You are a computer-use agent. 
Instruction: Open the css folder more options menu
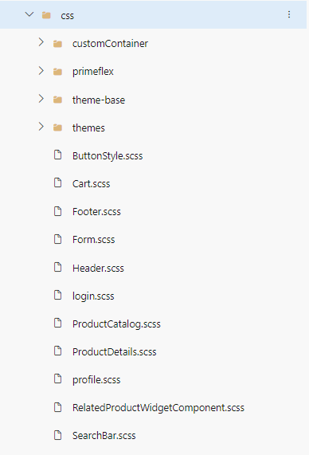[x=289, y=14]
